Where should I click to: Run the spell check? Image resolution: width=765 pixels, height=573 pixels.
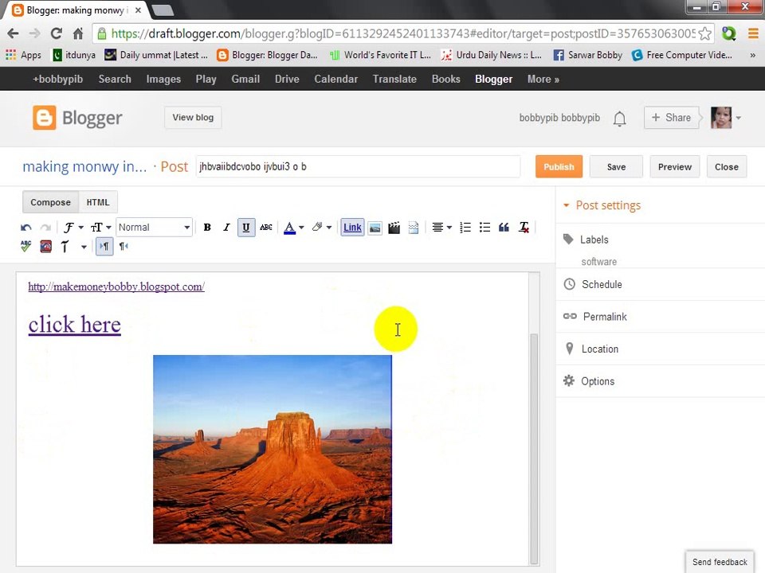point(25,247)
